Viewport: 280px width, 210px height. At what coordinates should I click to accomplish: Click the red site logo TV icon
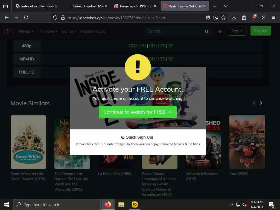click(8, 31)
